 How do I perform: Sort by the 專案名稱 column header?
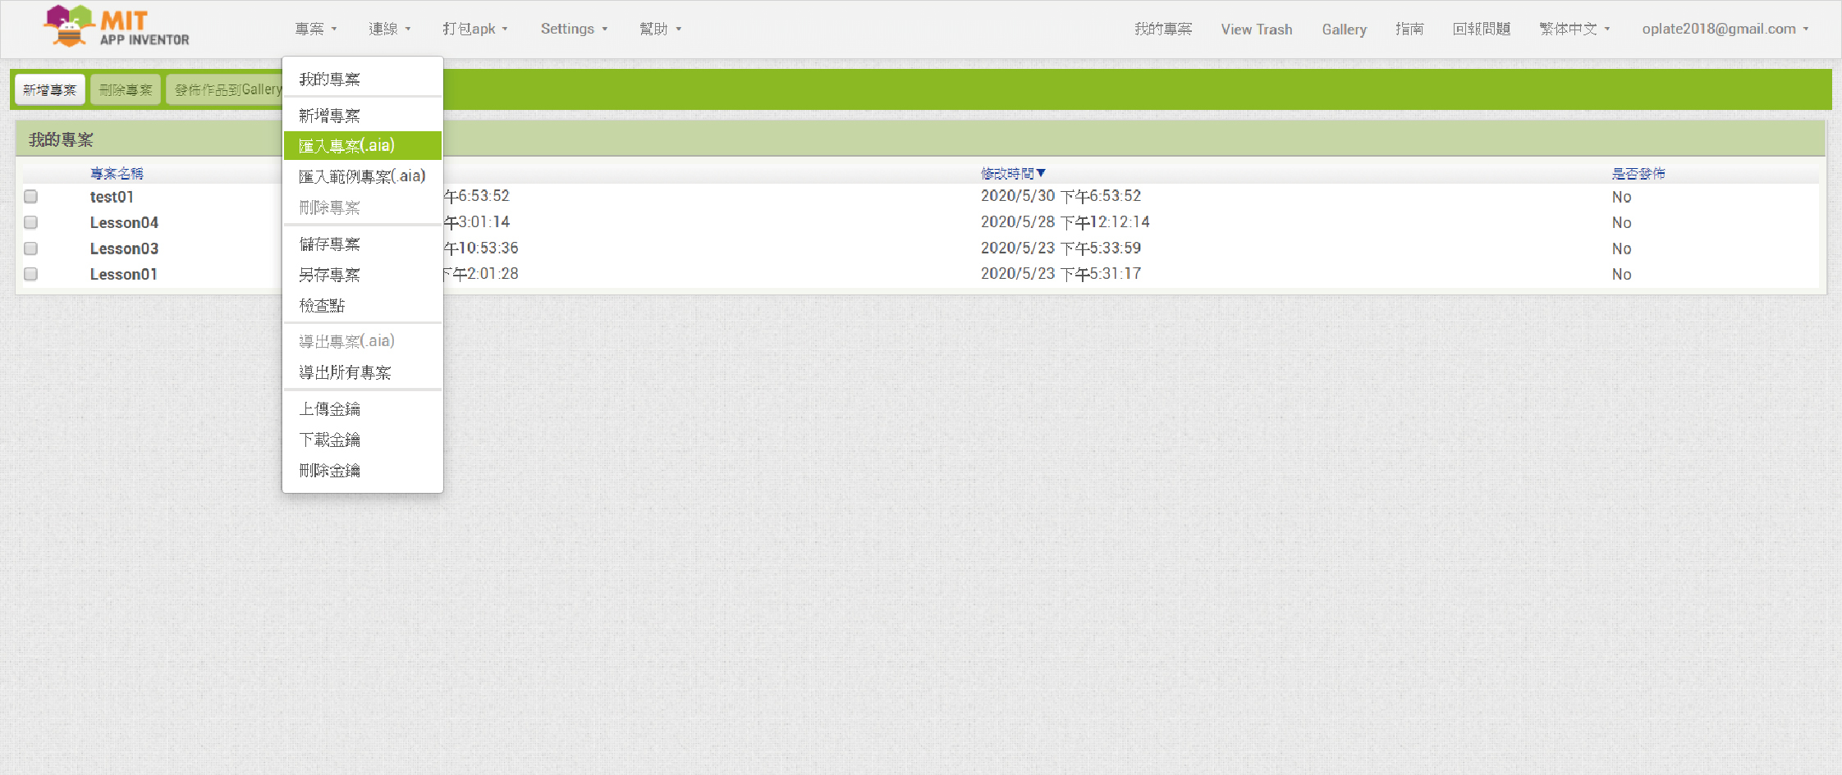(117, 174)
